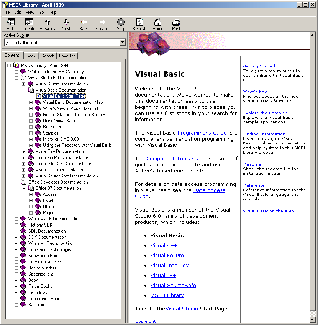Select the Specifications tree item
The width and height of the screenshot is (318, 325).
pos(41,274)
